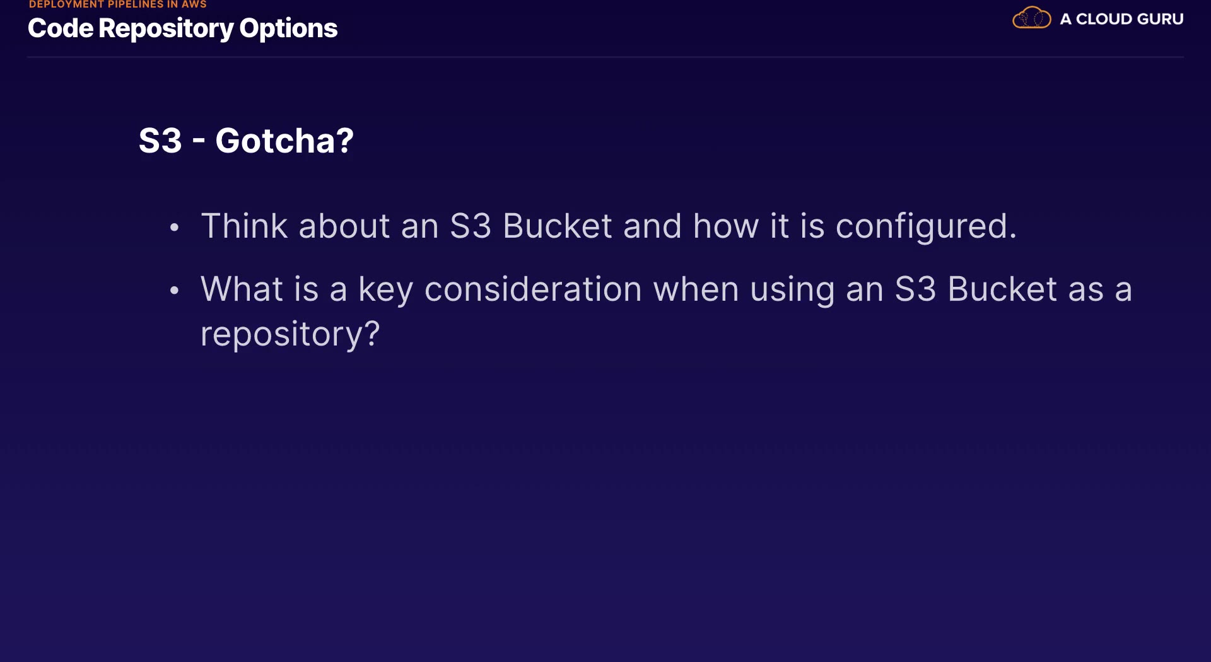Click the "S3 - Gotcha?" heading
The height and width of the screenshot is (662, 1211).
coord(246,140)
